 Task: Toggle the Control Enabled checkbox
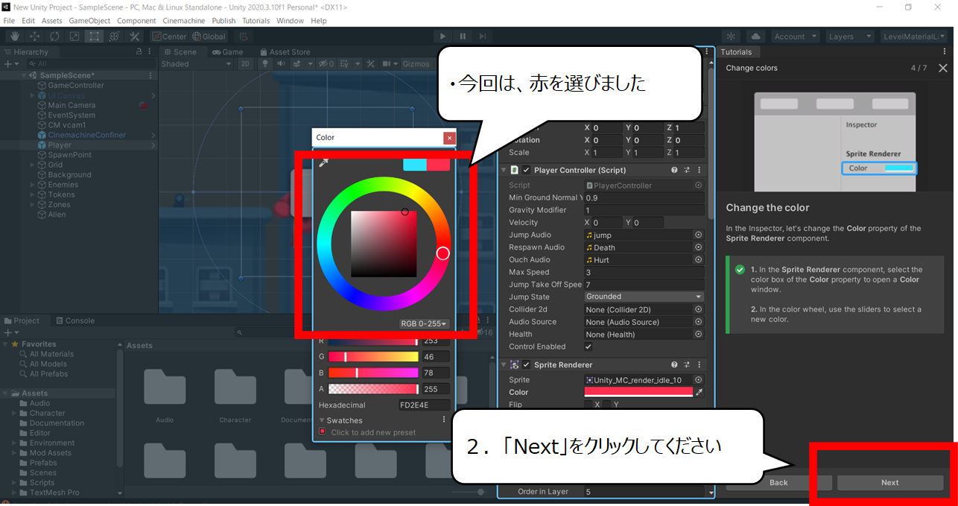(x=589, y=347)
